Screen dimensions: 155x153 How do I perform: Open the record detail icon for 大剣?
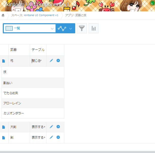click(4, 127)
